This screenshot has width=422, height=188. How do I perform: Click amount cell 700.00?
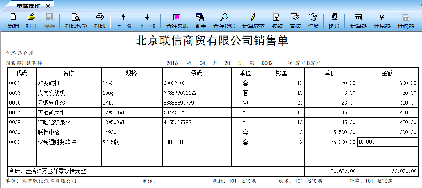point(388,83)
